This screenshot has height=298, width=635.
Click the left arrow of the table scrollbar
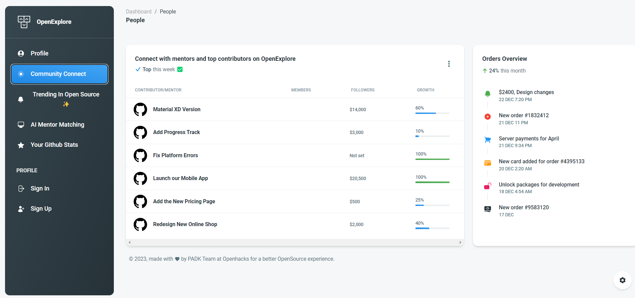[130, 242]
